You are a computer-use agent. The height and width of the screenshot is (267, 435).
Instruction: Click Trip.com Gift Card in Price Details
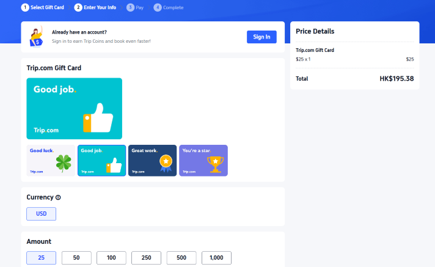point(315,50)
